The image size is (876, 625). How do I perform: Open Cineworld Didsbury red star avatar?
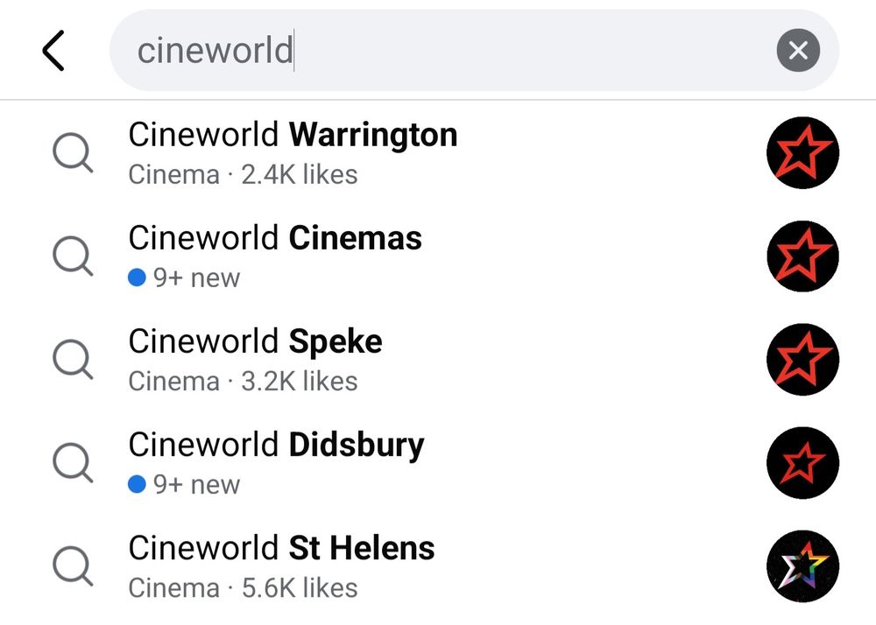coord(802,463)
